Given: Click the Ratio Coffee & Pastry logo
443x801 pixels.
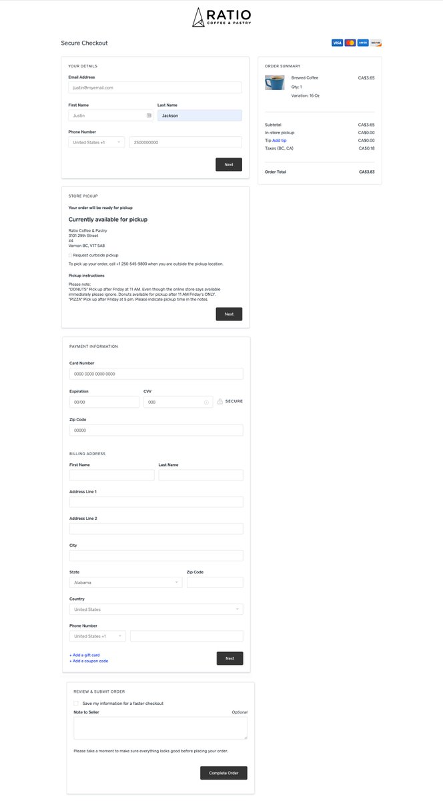Looking at the screenshot, I should click(221, 17).
